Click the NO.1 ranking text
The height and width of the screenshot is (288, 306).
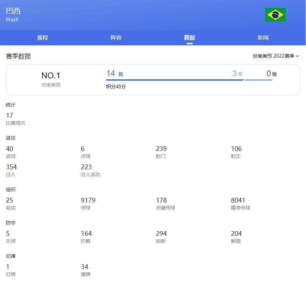51,76
